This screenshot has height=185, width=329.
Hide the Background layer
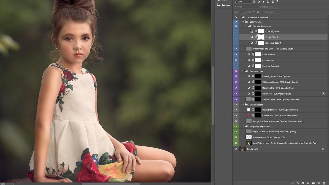coord(236,149)
